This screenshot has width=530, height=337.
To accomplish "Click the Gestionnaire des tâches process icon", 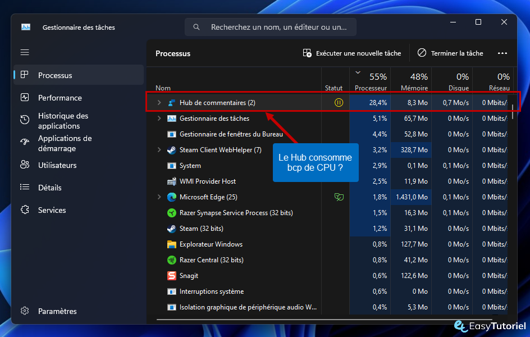I will click(x=172, y=119).
